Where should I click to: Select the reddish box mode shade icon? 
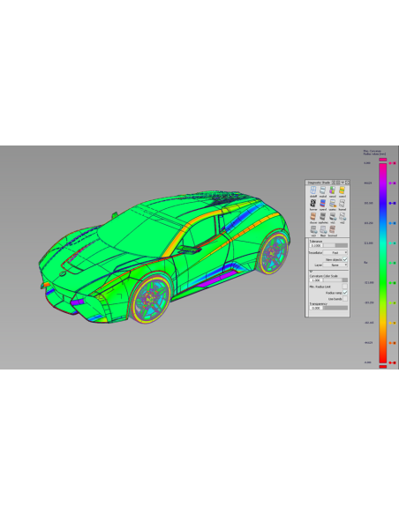tap(332, 229)
